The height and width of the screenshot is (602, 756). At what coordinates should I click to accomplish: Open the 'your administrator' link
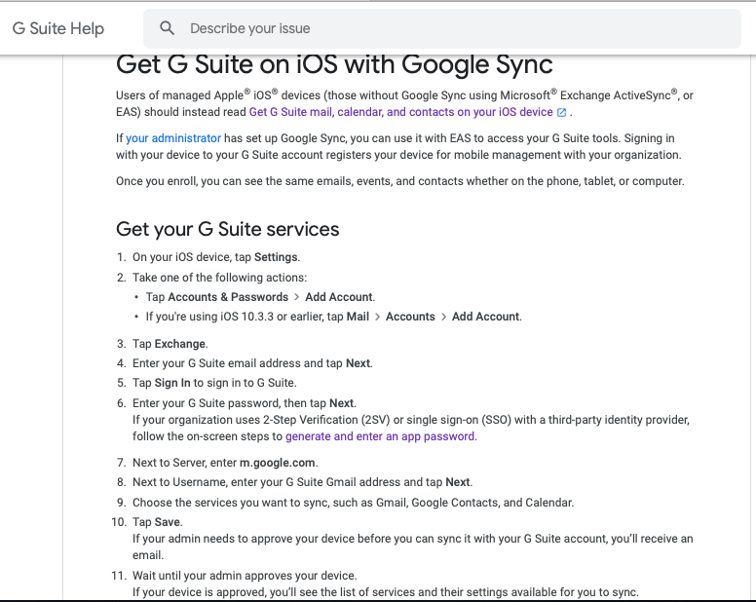[x=173, y=138]
